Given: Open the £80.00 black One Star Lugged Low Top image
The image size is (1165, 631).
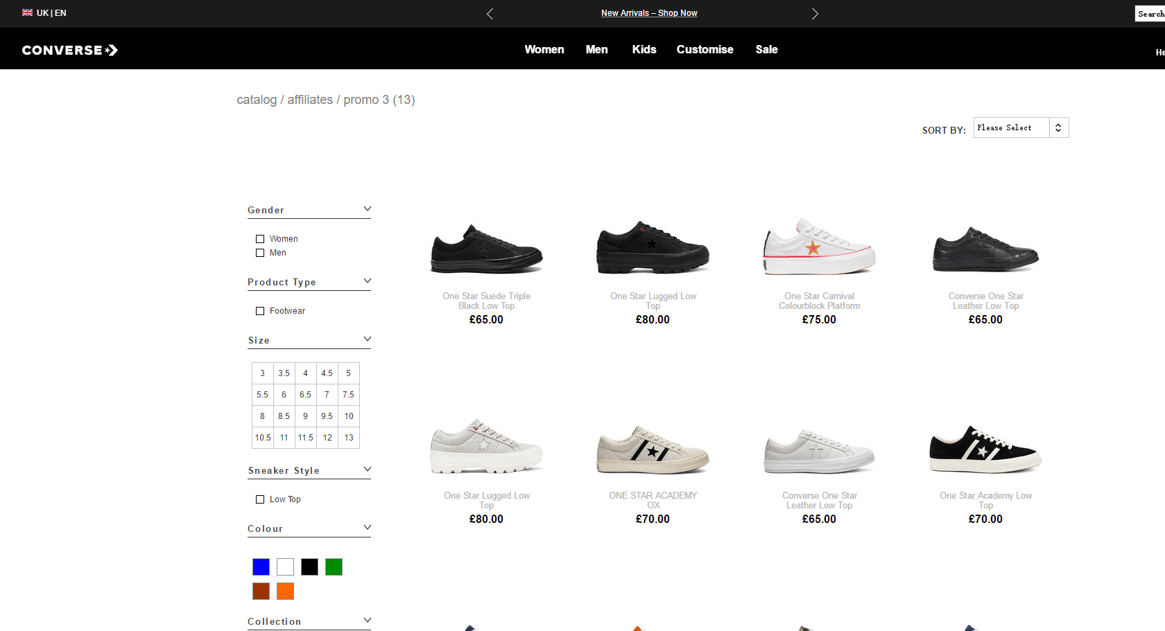Looking at the screenshot, I should (653, 248).
